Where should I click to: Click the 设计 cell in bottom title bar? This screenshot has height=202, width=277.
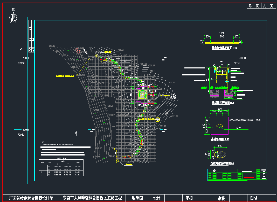click(157, 198)
